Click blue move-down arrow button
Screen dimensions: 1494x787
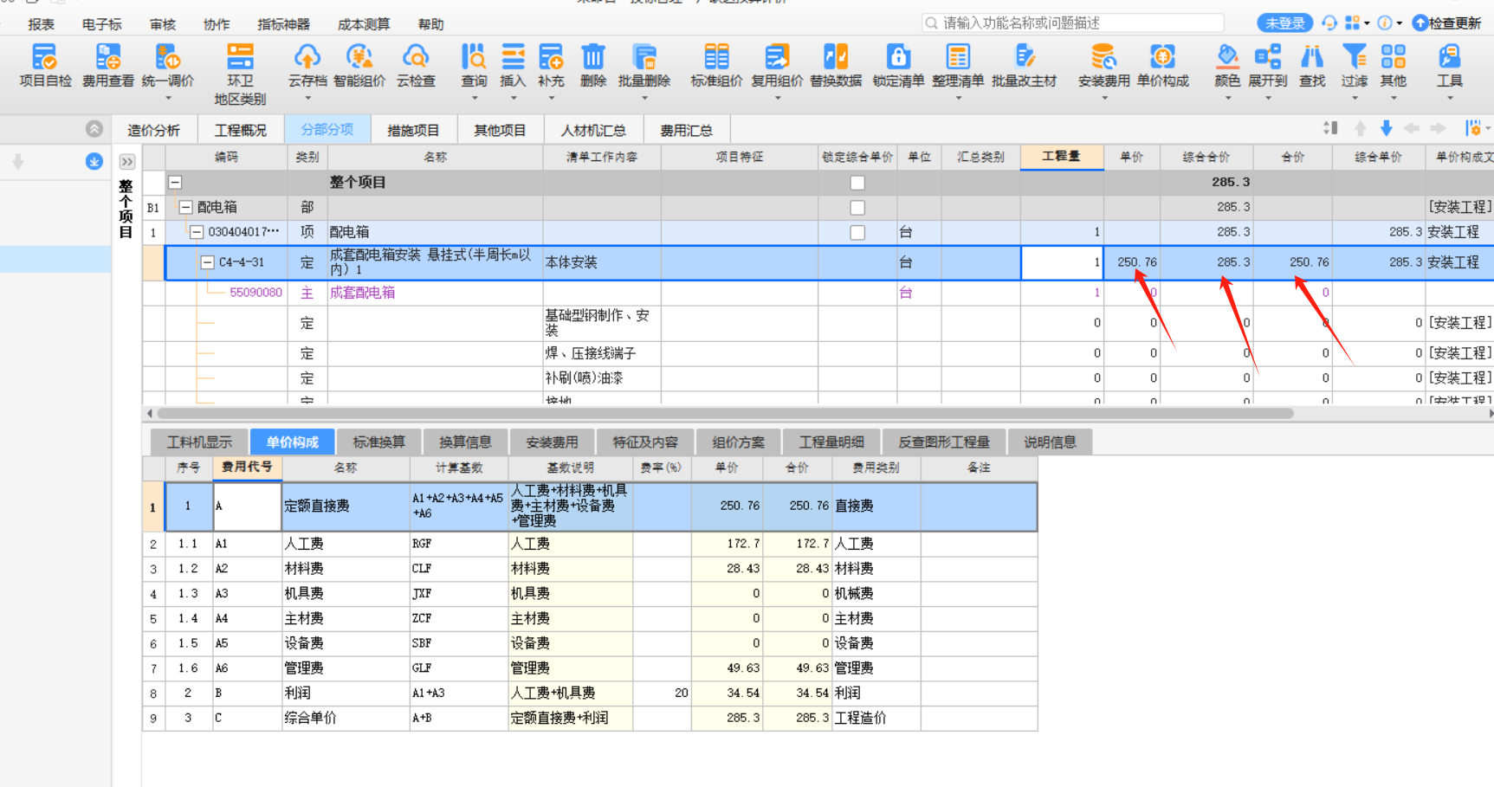tap(1386, 129)
